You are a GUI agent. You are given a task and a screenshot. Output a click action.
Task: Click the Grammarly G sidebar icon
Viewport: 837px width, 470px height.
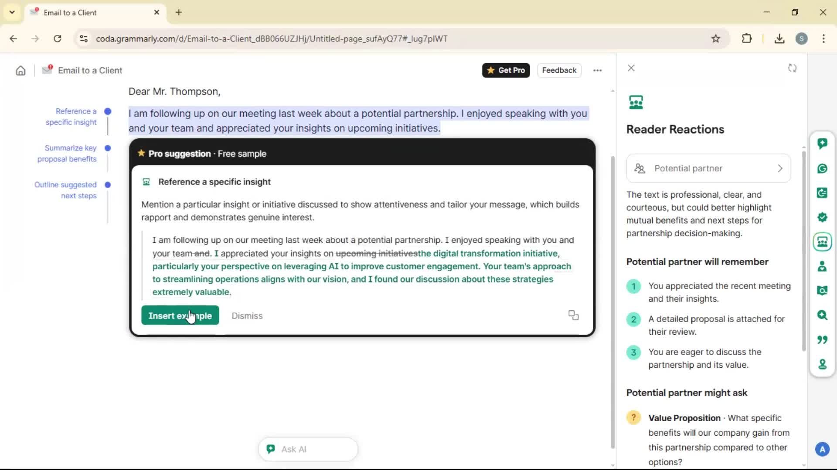[822, 168]
